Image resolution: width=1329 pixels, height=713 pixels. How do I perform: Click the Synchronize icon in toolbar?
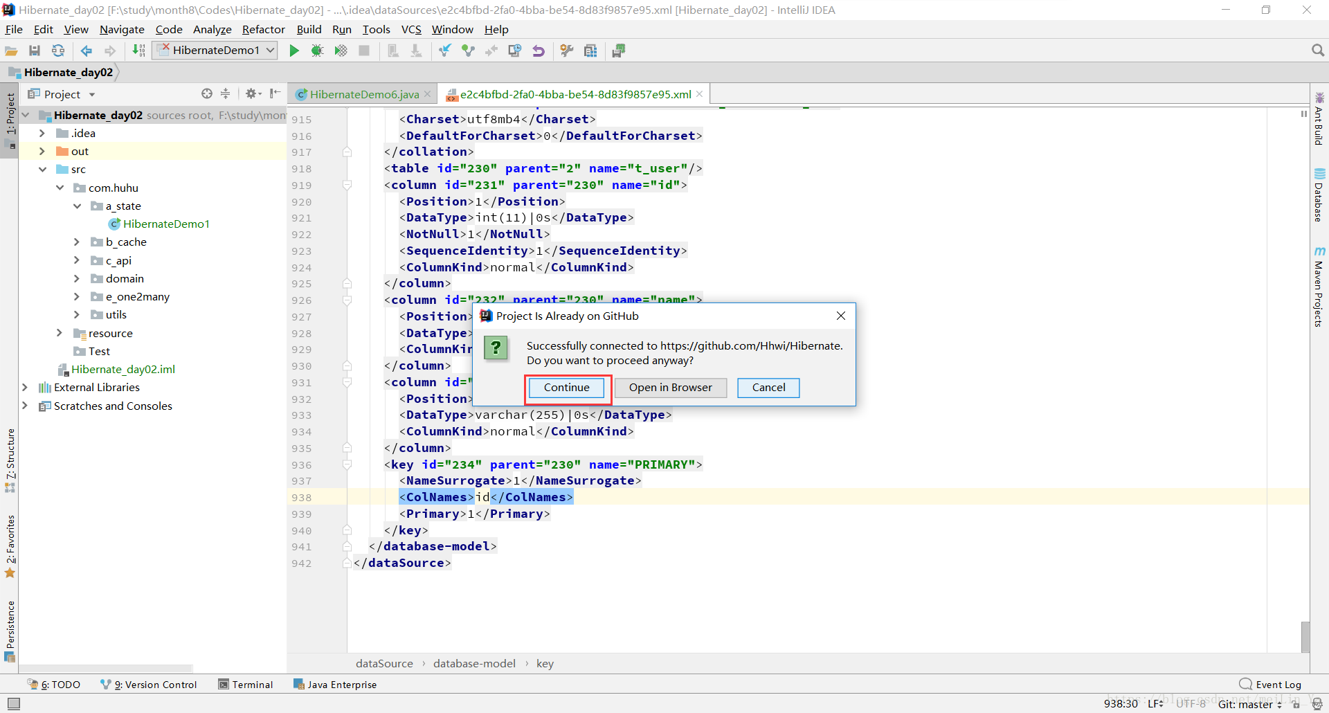point(58,51)
